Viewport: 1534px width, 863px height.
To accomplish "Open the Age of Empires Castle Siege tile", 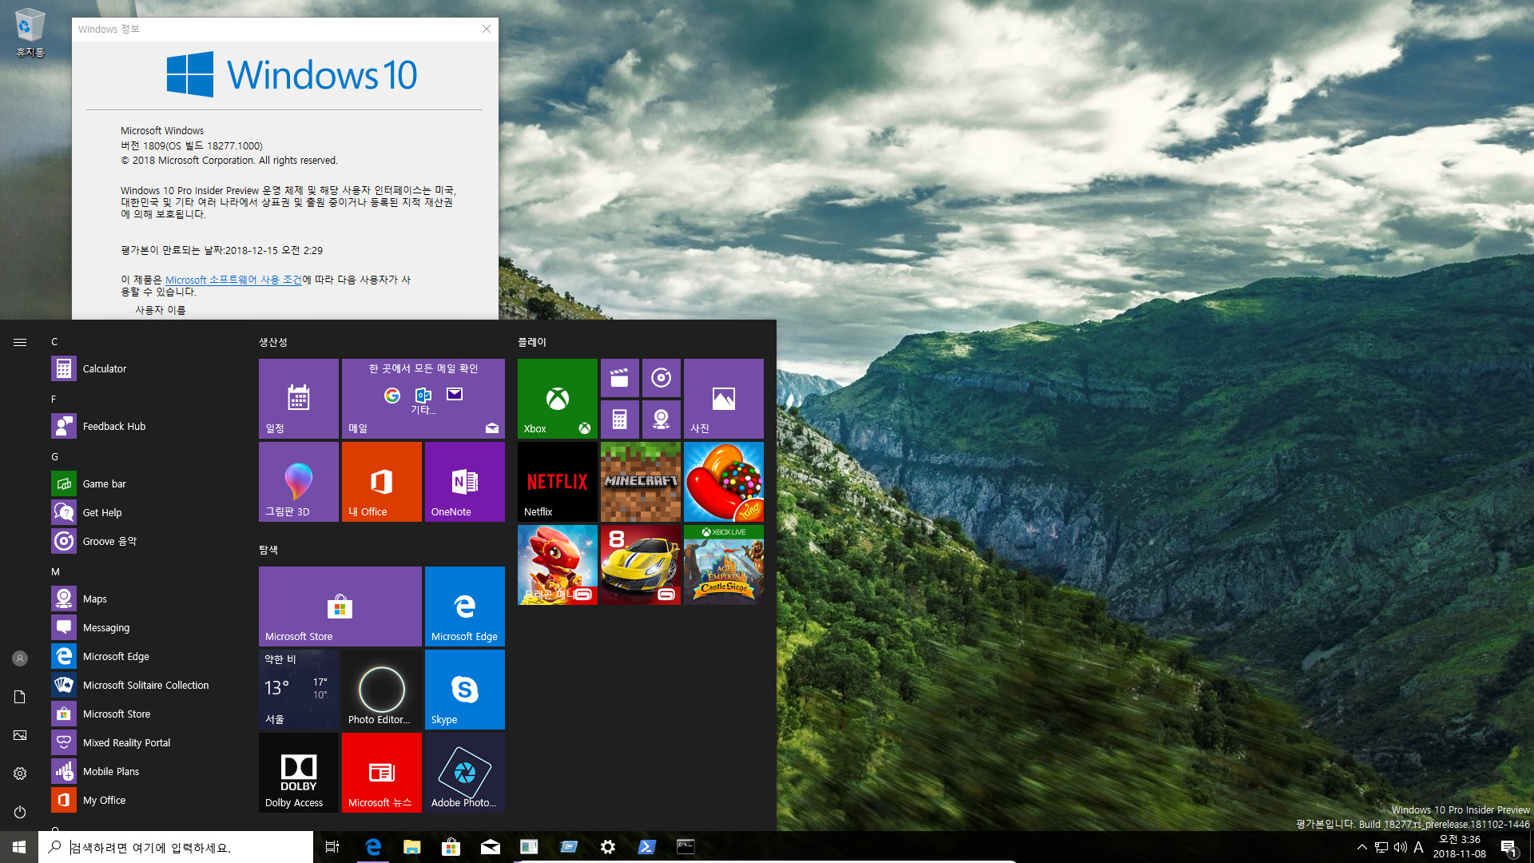I will click(x=724, y=565).
